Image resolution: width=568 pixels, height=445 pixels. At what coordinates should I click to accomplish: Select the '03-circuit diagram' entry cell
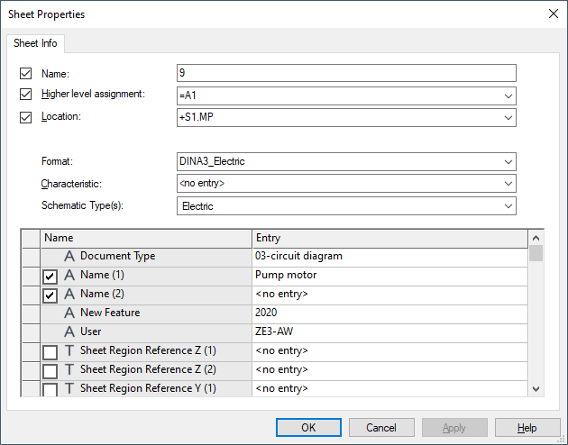tap(390, 257)
